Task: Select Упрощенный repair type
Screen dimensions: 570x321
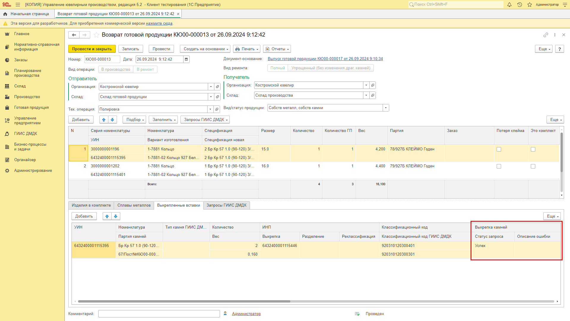Action: click(x=331, y=68)
